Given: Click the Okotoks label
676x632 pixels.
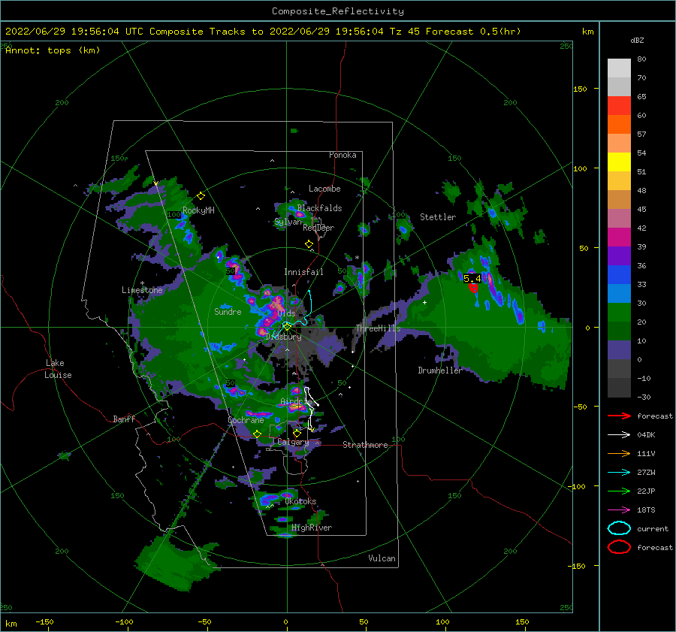Looking at the screenshot, I should pyautogui.click(x=300, y=501).
